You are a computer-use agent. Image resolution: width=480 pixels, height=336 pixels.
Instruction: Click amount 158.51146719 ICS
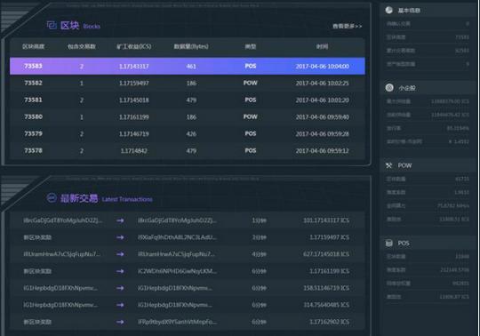pyautogui.click(x=326, y=288)
